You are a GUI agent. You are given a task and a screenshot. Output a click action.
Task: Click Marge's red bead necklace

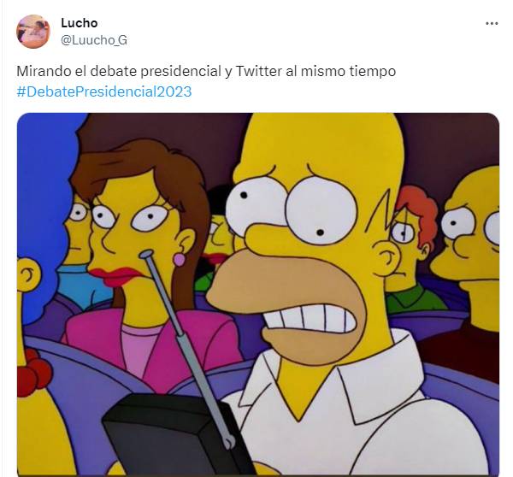(32, 373)
